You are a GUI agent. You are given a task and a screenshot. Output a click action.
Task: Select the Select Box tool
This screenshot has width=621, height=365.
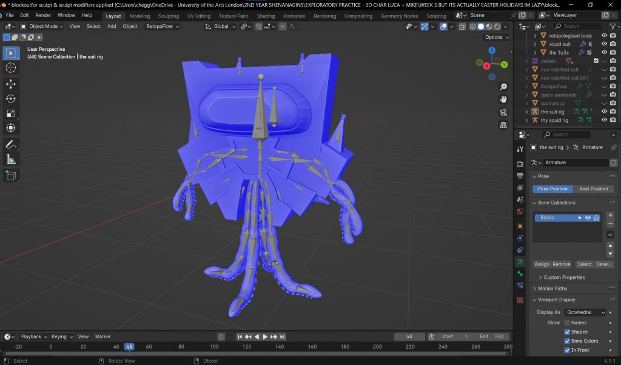(11, 53)
